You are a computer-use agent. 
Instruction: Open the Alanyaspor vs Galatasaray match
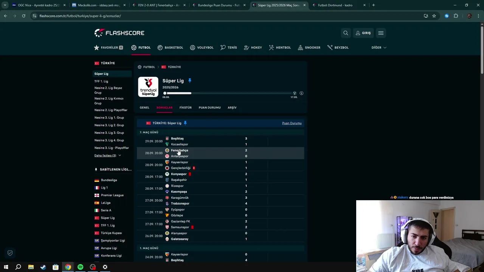coord(220,236)
